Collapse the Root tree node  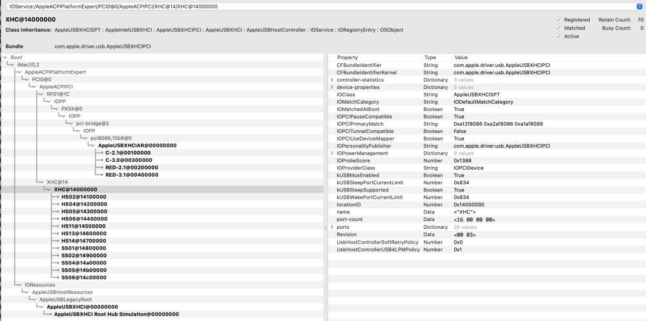click(5, 57)
